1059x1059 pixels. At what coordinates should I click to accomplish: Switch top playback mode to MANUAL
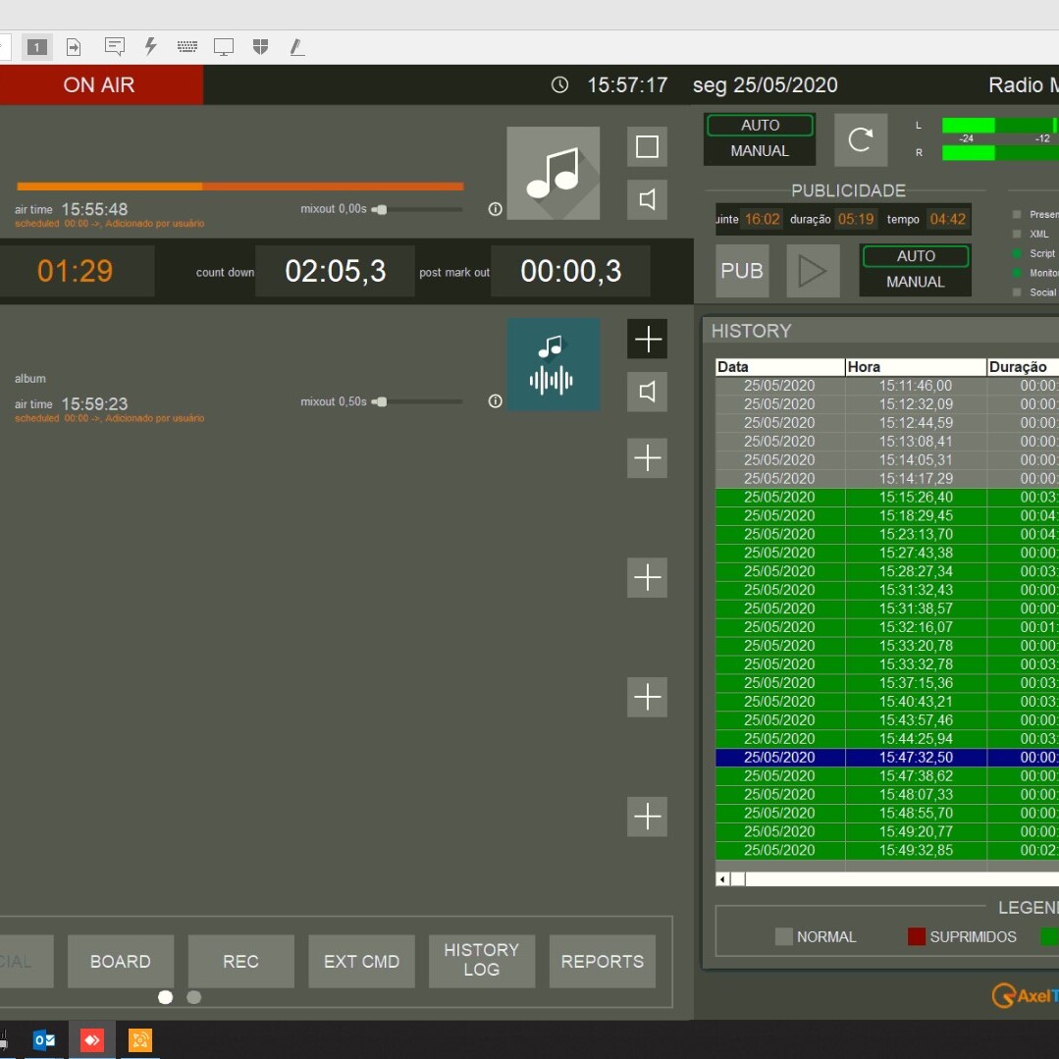[760, 151]
